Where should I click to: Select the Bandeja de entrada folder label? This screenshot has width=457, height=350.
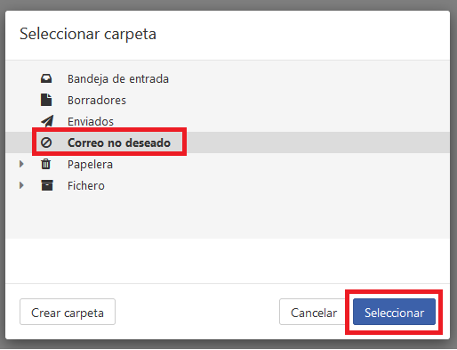118,79
